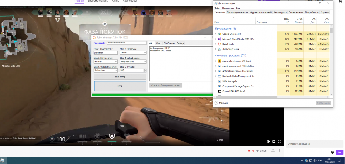Open the proxy type dropdown showing HTTP(s)
345x164 pixels.
coord(105,62)
